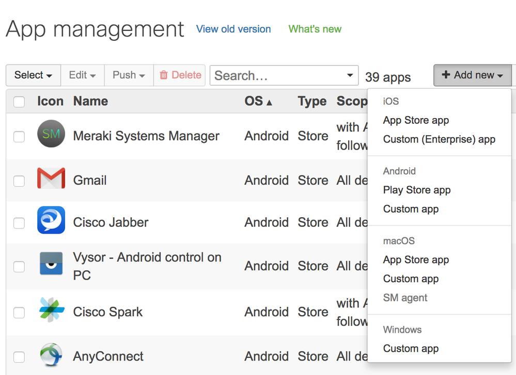Sort table by Name column header
Image resolution: width=516 pixels, height=375 pixels.
(x=90, y=101)
